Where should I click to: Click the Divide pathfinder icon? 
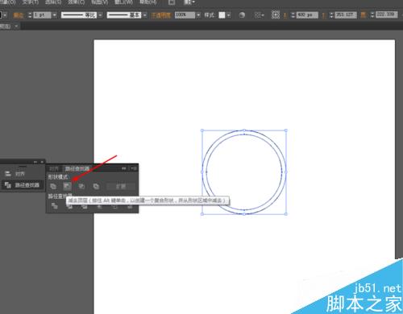(55, 206)
